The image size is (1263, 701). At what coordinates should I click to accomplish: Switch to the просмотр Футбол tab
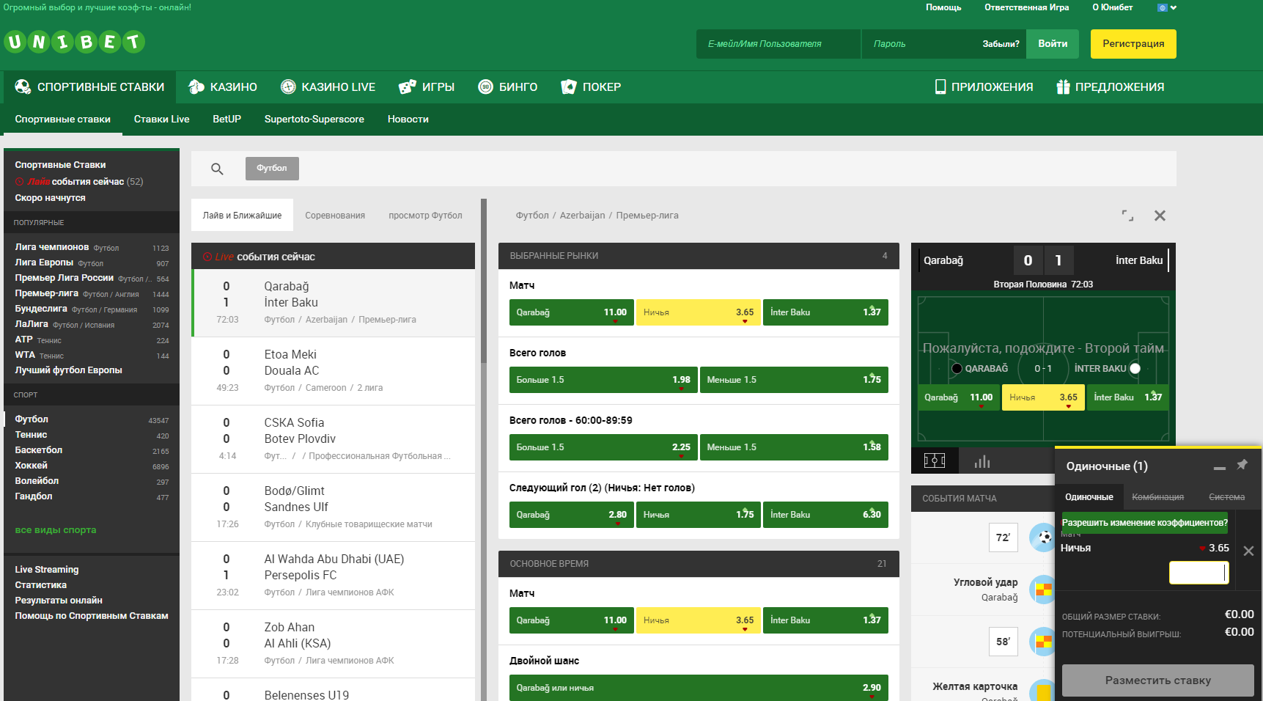[425, 216]
